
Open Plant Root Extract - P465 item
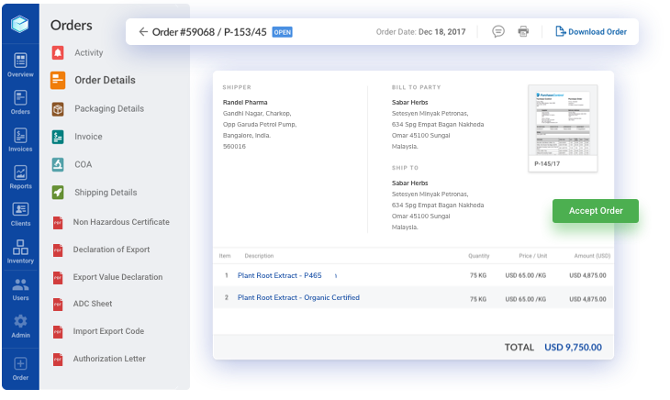coord(279,275)
